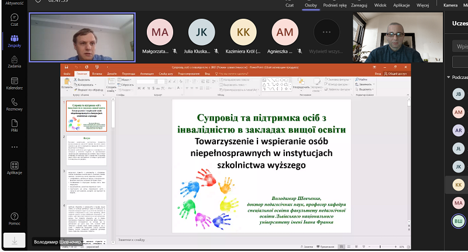
Task: Click the more participants ellipsis tile
Action: tap(326, 32)
